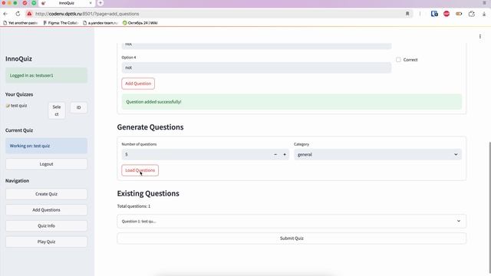Click the ID button for test quiz
The width and height of the screenshot is (491, 276).
point(78,107)
